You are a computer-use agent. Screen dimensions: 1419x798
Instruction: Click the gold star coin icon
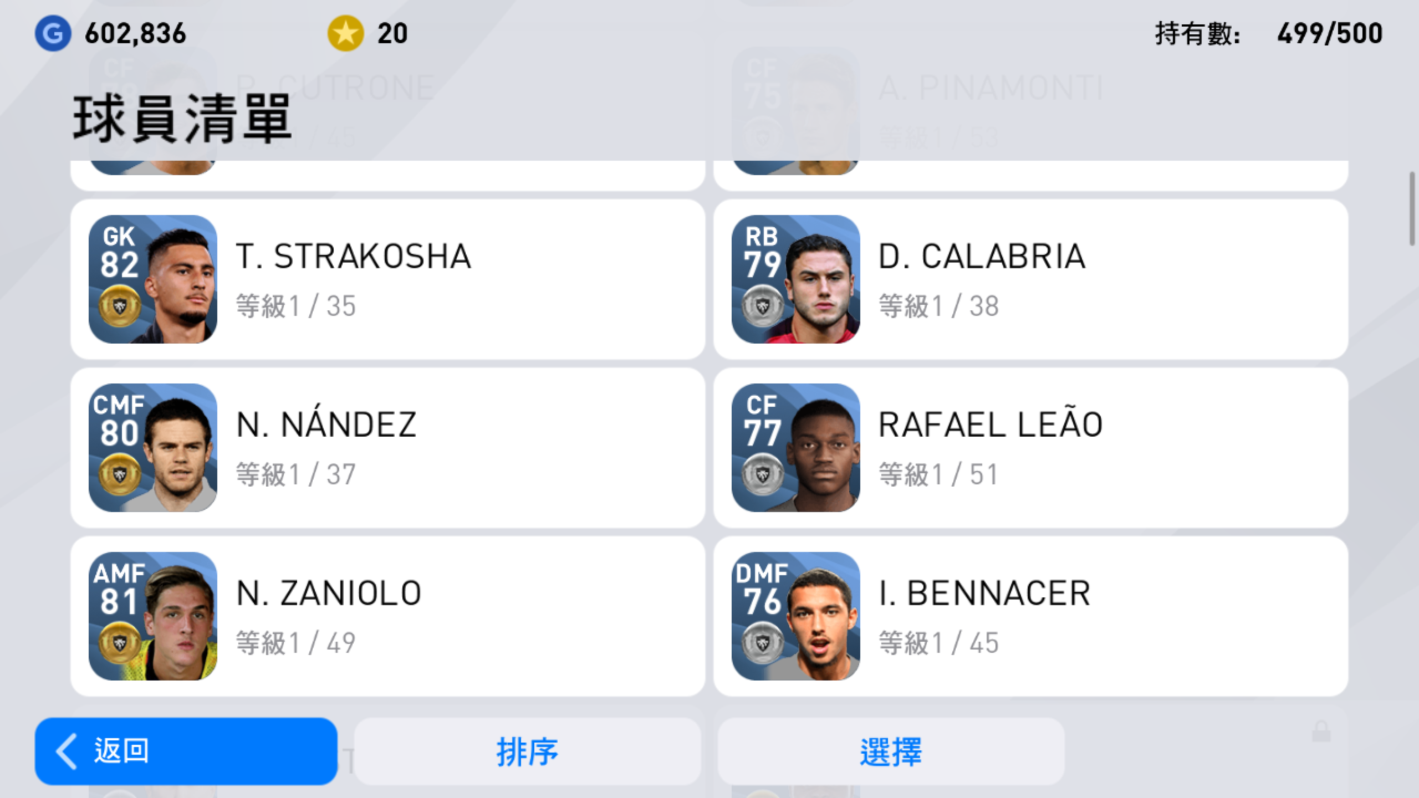pyautogui.click(x=345, y=33)
